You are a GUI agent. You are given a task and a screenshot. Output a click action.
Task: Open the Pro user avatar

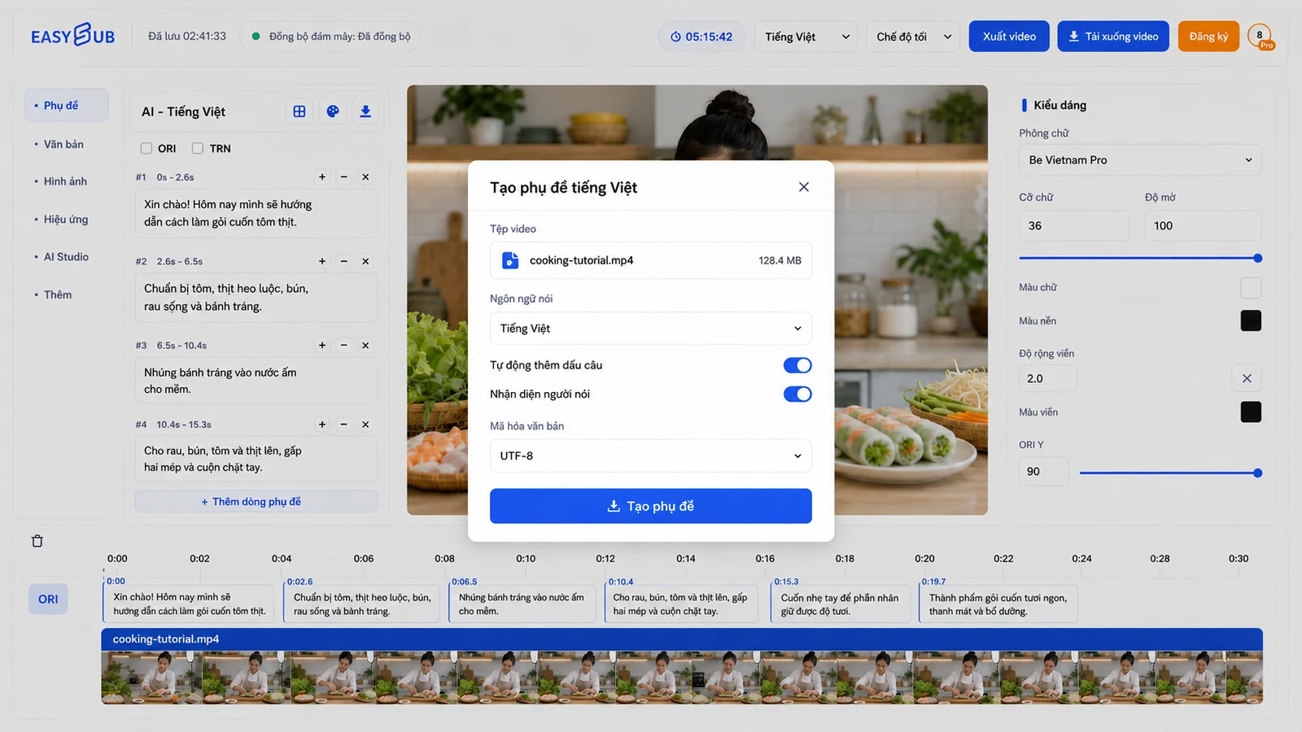pyautogui.click(x=1260, y=37)
